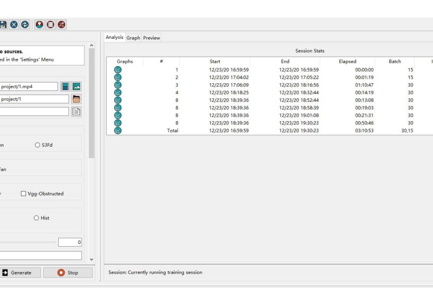This screenshot has height=288, width=433.
Task: Open the graph icon for session 3
Action: click(118, 85)
